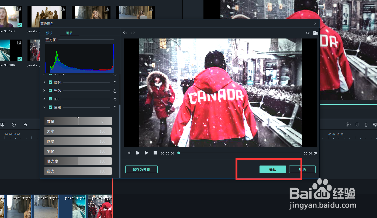This screenshot has width=377, height=218.
Task: Select the Canada jacket clip on timeline
Action: (x=99, y=206)
